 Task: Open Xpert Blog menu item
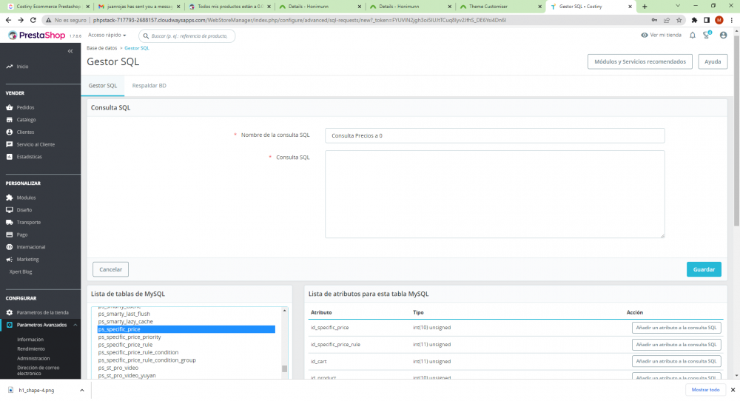[x=21, y=272]
